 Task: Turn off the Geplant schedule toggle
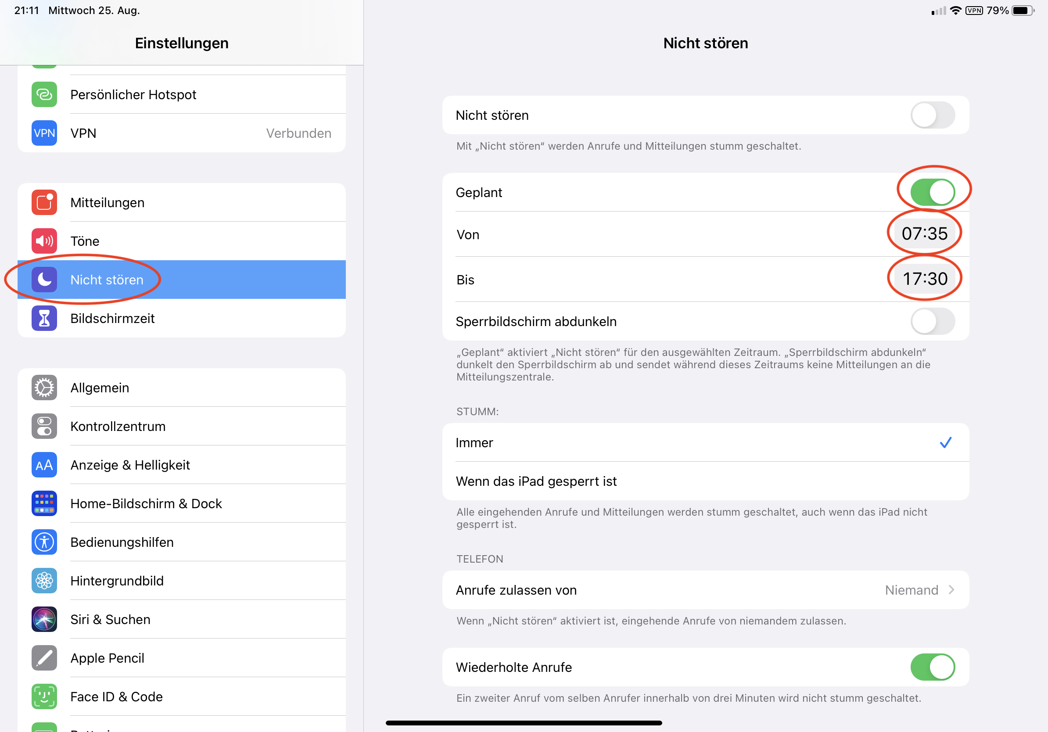click(932, 193)
